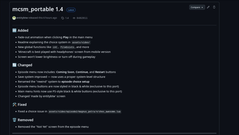Click the Added section heading
The width and height of the screenshot is (239, 135).
click(23, 30)
